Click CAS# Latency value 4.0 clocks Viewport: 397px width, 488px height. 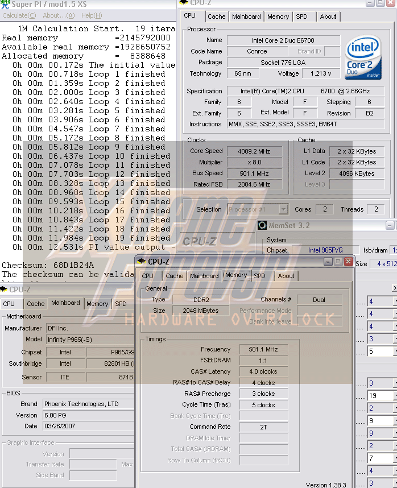click(263, 371)
